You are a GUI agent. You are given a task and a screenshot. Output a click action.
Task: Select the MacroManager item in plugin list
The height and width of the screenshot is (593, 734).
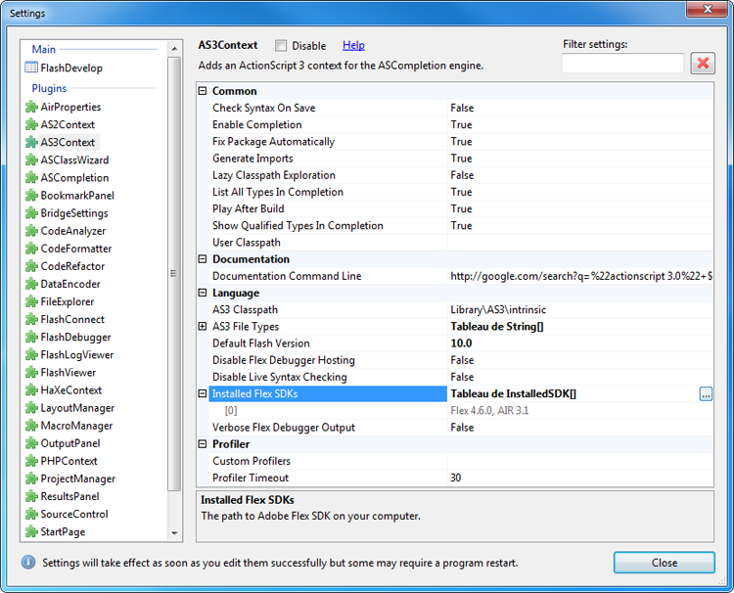[74, 426]
